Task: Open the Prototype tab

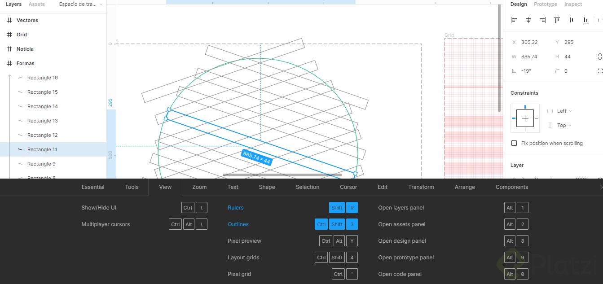Action: [546, 4]
